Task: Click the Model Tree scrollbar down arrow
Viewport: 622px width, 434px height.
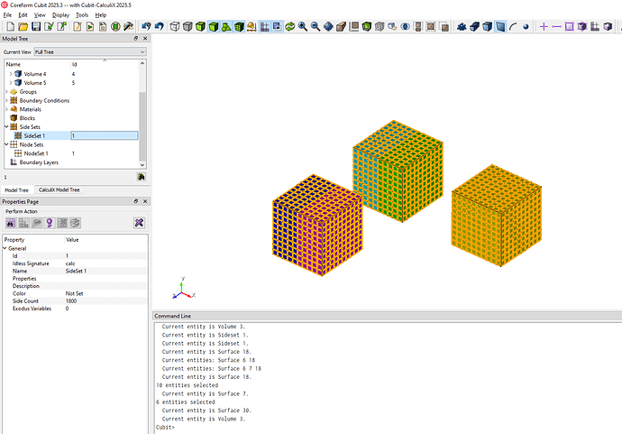Action: 142,165
